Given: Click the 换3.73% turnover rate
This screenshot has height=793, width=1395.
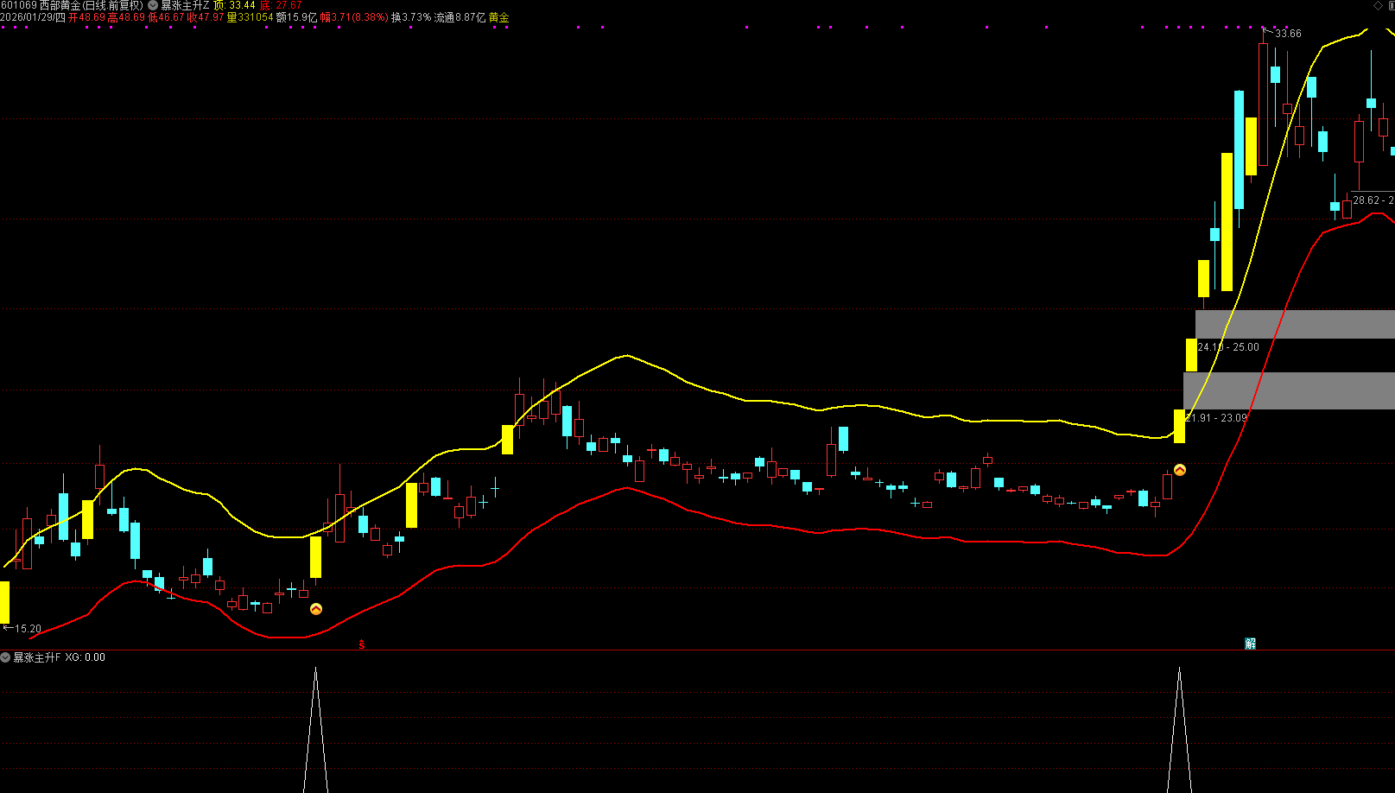Looking at the screenshot, I should coord(411,17).
